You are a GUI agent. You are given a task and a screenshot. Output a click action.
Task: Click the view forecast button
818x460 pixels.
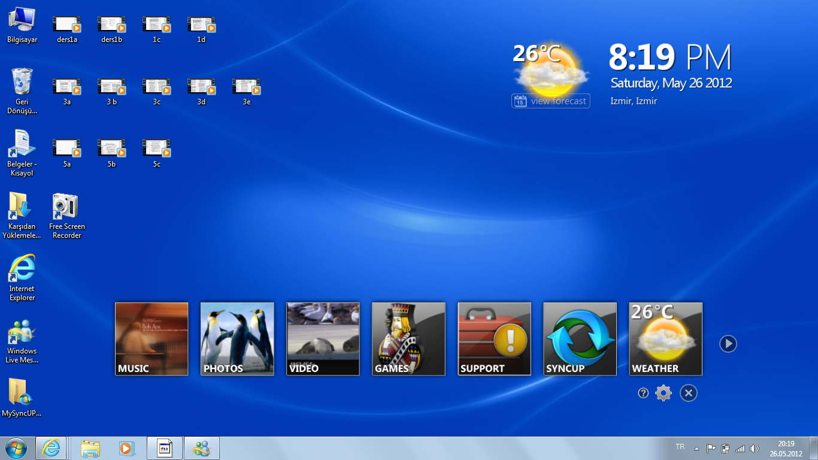(x=550, y=101)
